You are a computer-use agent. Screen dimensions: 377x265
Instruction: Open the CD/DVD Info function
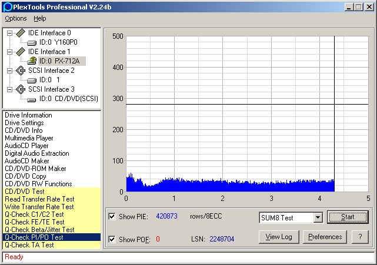(x=24, y=130)
